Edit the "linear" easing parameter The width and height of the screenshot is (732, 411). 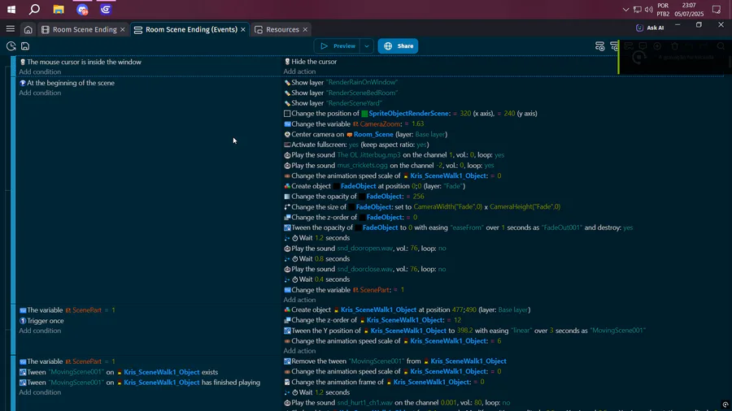[x=521, y=331]
